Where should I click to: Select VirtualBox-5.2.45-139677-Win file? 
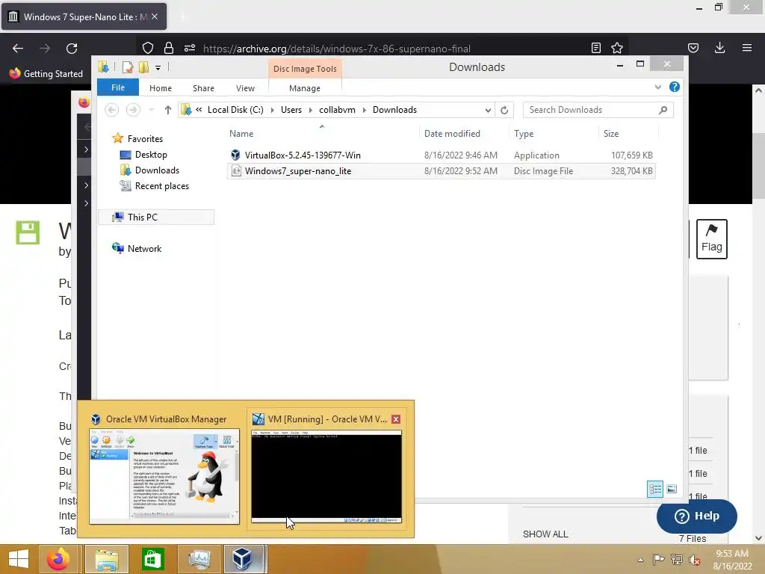click(x=442, y=155)
